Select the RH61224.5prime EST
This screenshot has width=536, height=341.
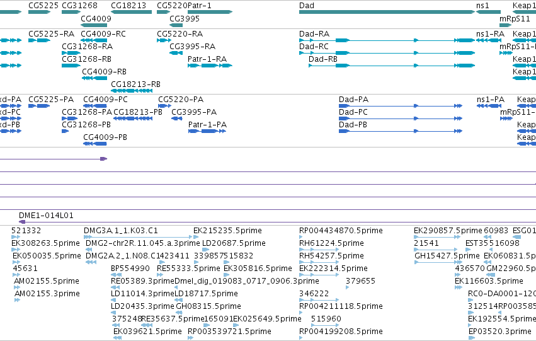[319, 250]
